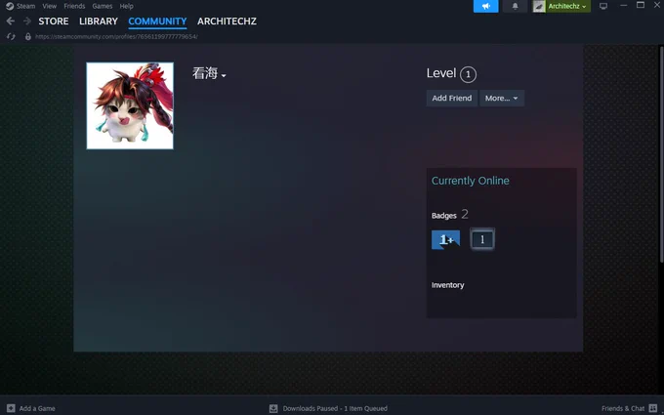
Task: Minimize the Steam window
Action: click(x=623, y=6)
